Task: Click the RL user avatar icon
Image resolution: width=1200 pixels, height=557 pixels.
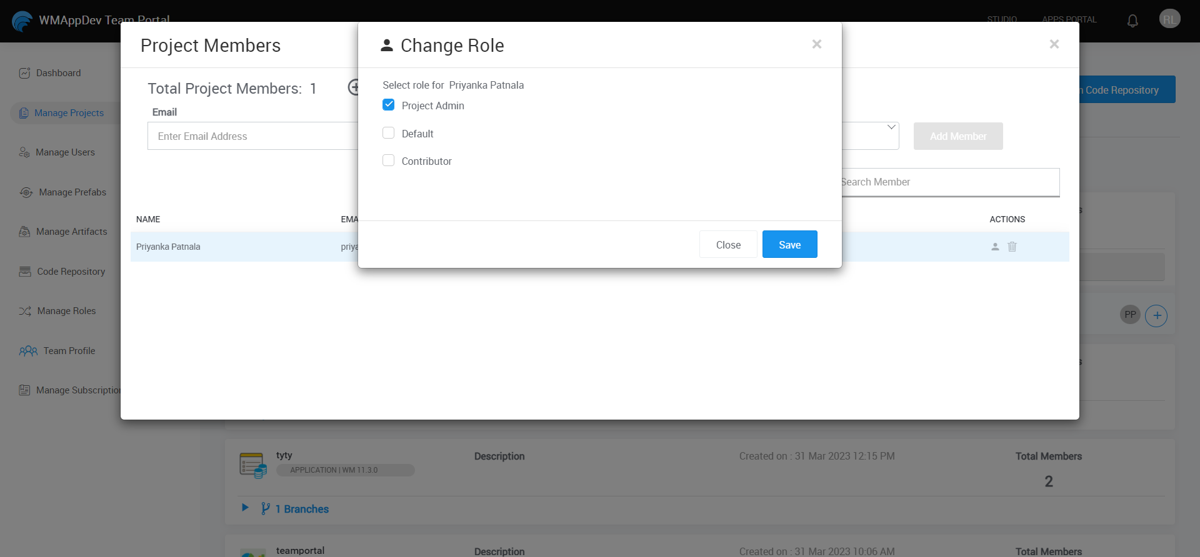Action: pyautogui.click(x=1169, y=19)
